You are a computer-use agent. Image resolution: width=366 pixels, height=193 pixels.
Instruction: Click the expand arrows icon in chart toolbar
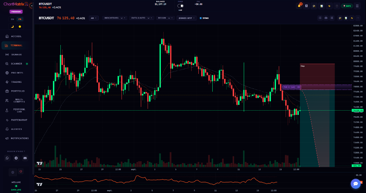click(332, 18)
